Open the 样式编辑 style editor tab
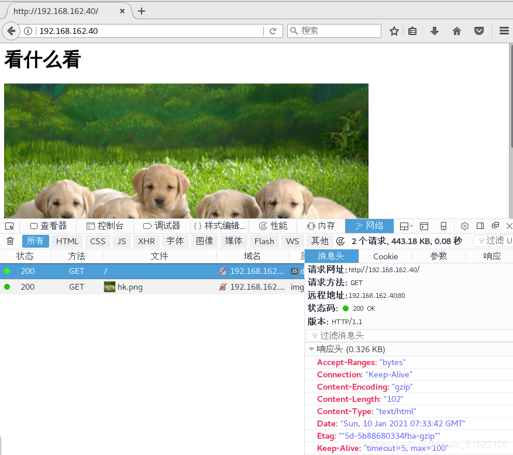Image resolution: width=513 pixels, height=455 pixels. click(219, 226)
